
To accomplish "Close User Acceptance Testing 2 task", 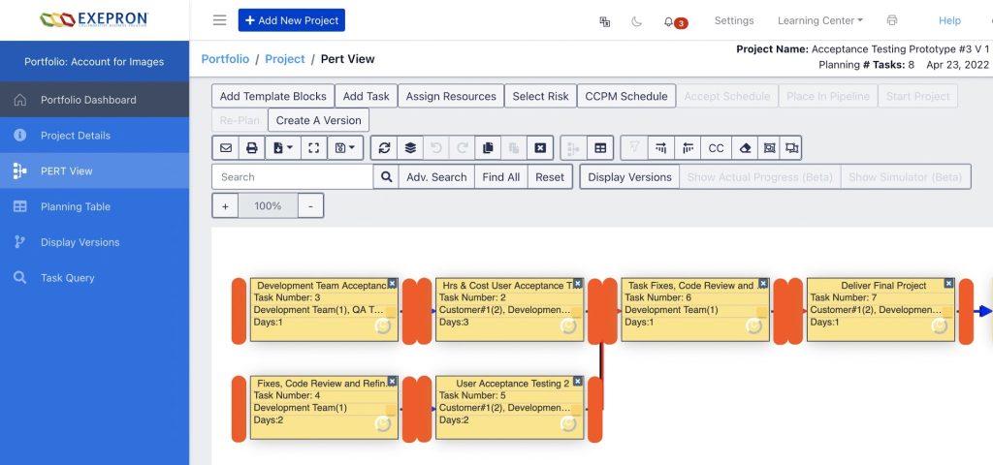I will pos(578,382).
